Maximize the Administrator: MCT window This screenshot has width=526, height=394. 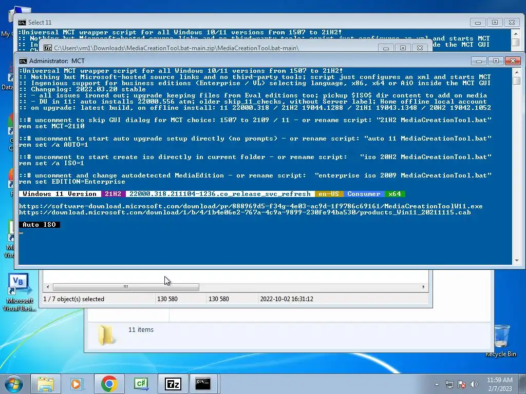coord(496,61)
